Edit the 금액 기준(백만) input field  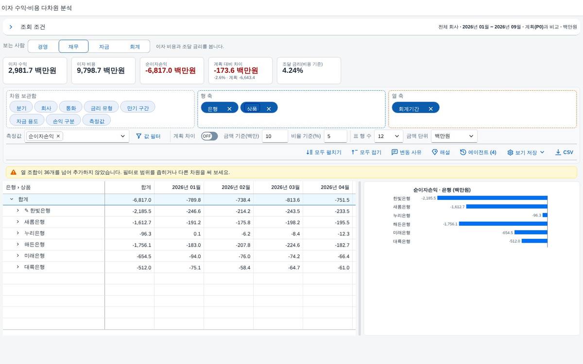275,136
